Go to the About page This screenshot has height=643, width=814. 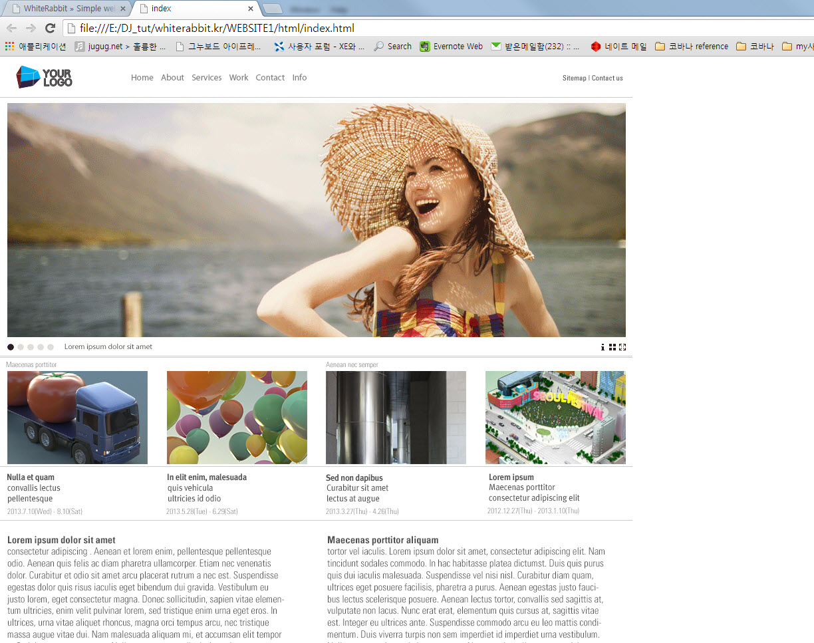pyautogui.click(x=172, y=78)
